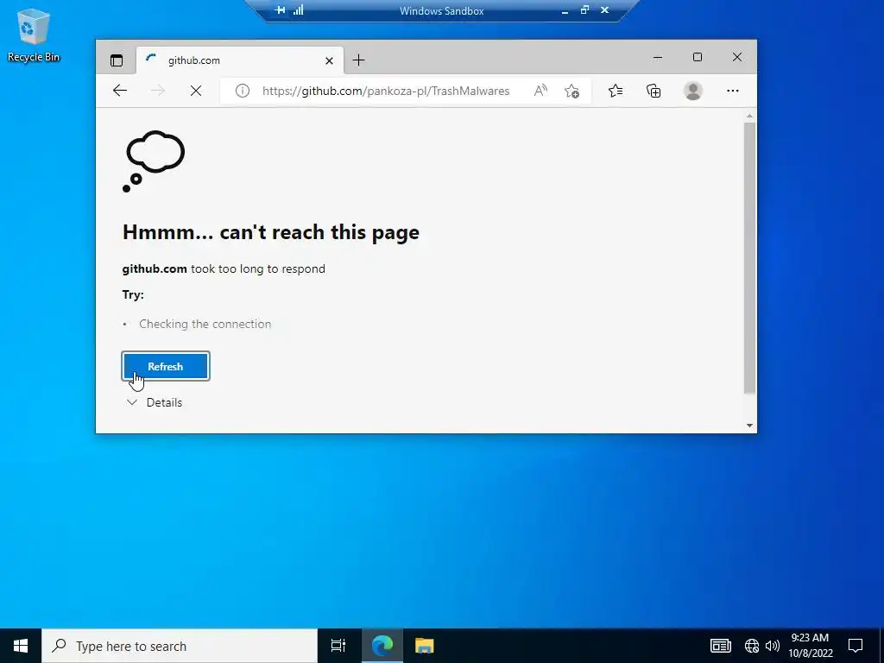884x663 pixels.
Task: Open the notification center
Action: [x=856, y=646]
